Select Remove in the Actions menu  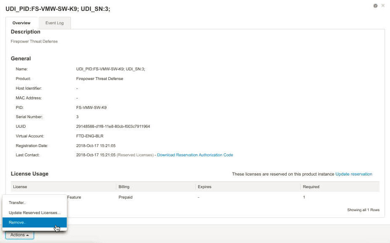point(34,222)
